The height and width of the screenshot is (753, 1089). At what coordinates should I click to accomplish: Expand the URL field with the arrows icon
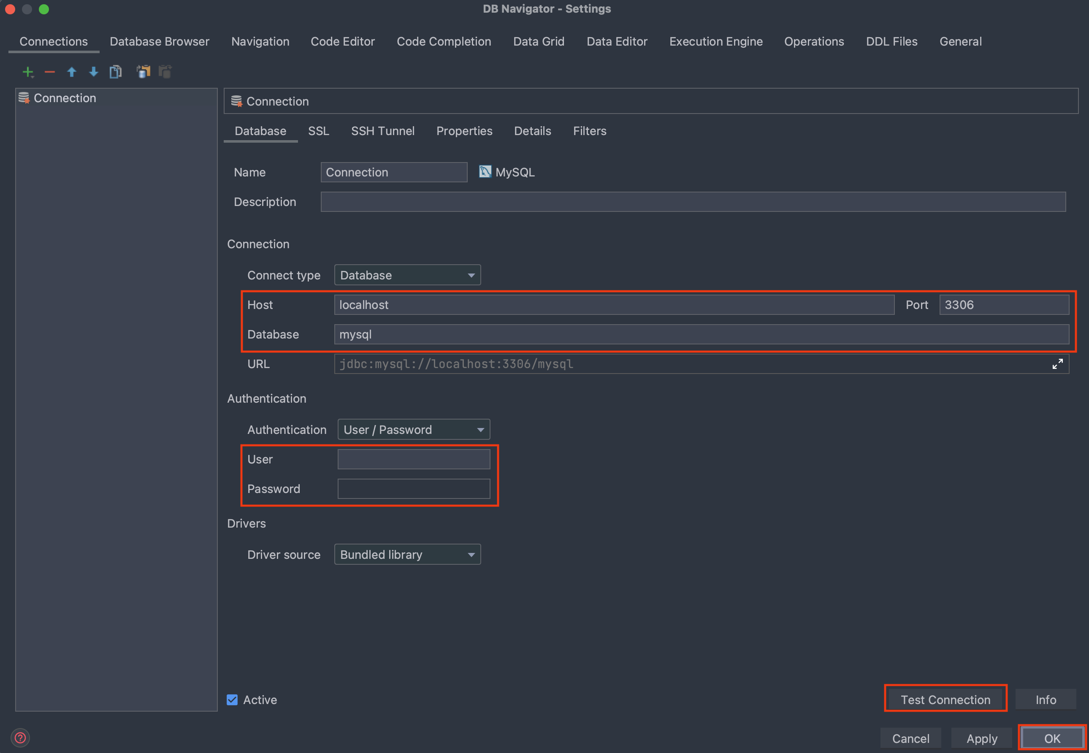1057,364
